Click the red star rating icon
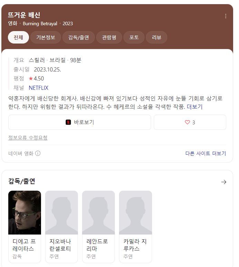The height and width of the screenshot is (267, 239). 31,79
